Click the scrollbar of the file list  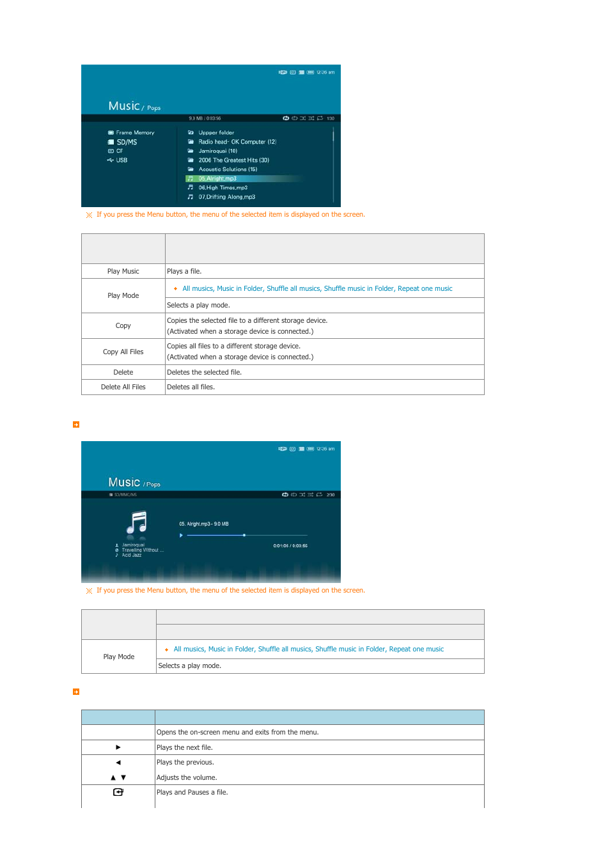[333, 165]
